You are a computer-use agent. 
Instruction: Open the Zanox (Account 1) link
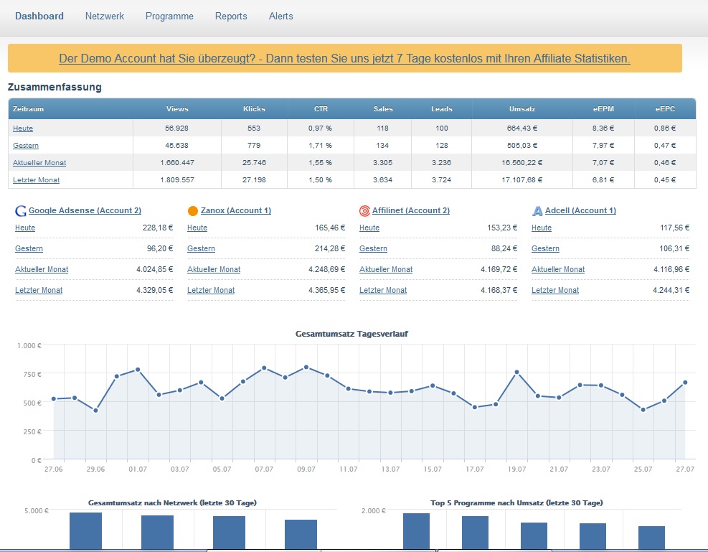(x=236, y=210)
